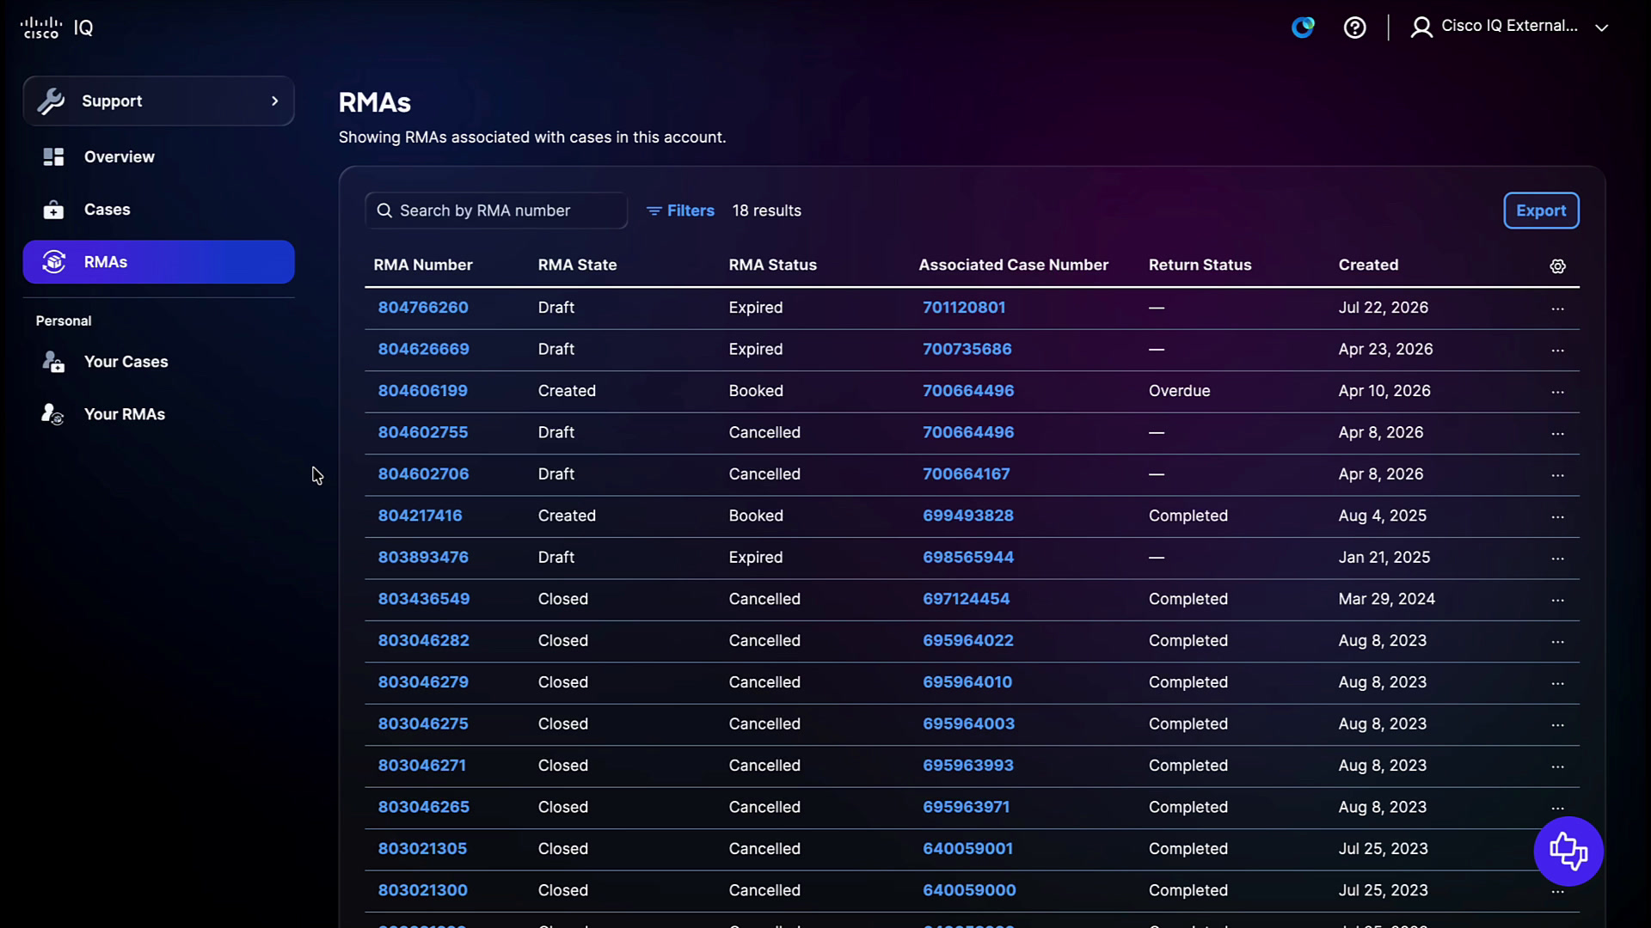Image resolution: width=1651 pixels, height=928 pixels.
Task: Open associated case 699493828
Action: tap(968, 516)
